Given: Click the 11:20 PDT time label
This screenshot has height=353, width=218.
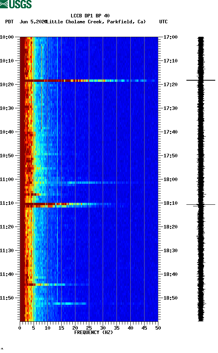Looking at the screenshot, I should point(7,227).
